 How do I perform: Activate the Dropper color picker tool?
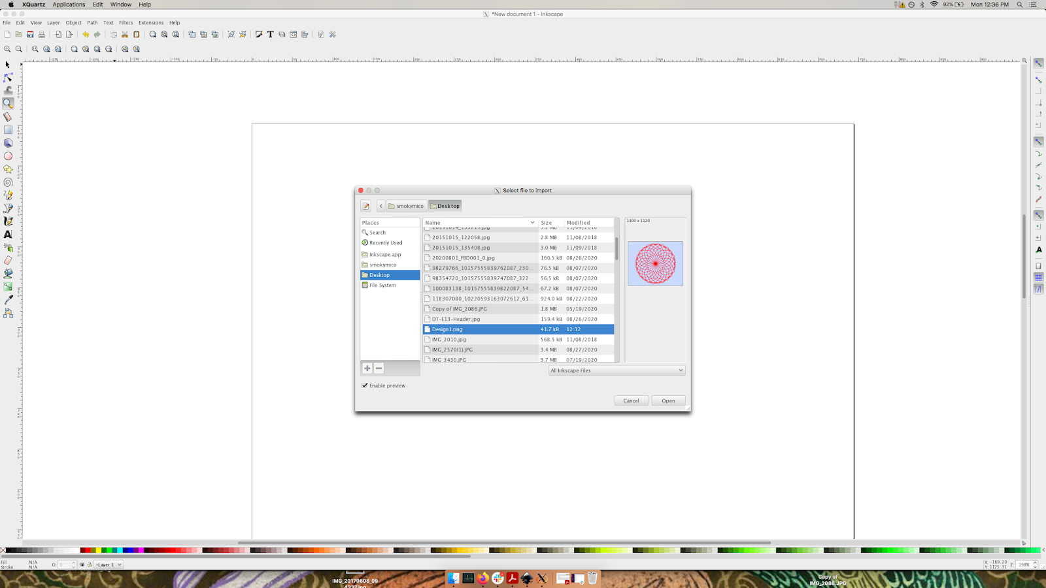pos(8,298)
